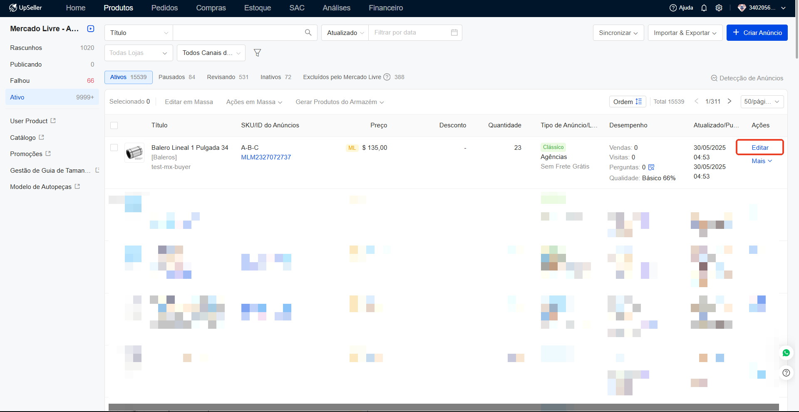
Task: Open the WhatsApp support chat icon
Action: pos(786,353)
